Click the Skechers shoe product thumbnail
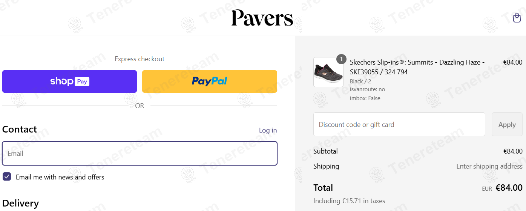This screenshot has height=211, width=526. [328, 72]
